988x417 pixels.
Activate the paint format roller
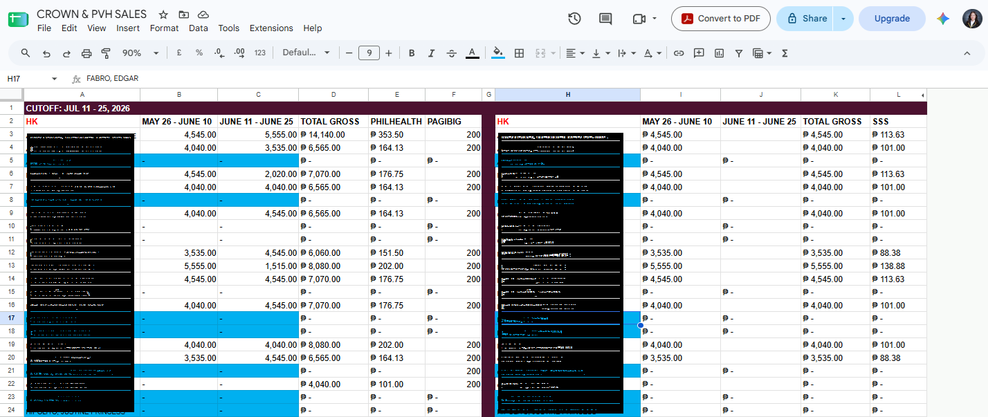point(106,53)
